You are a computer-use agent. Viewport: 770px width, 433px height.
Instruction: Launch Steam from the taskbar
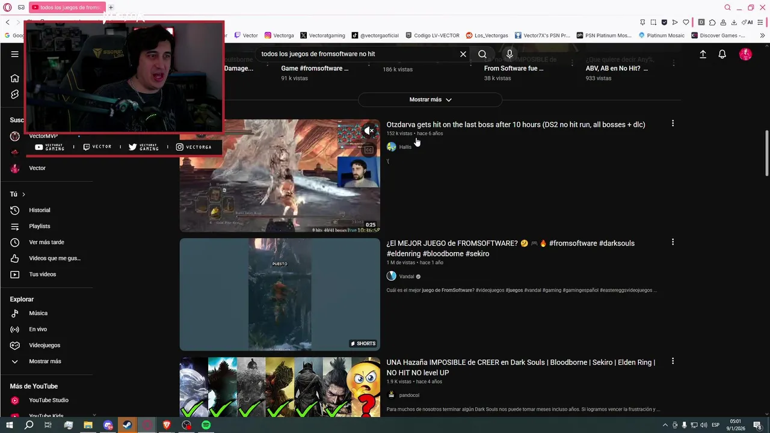pos(127,425)
